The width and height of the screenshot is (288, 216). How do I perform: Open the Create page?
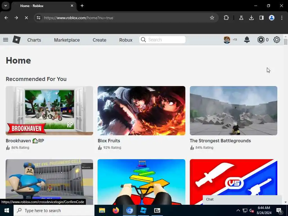tap(99, 40)
